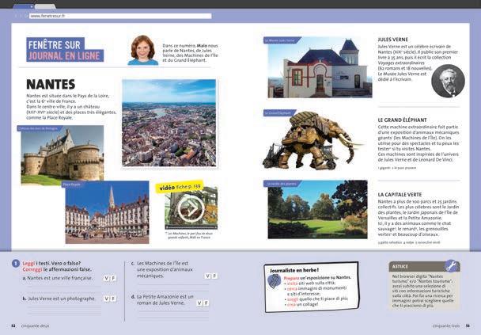This screenshot has height=335, width=481.
Task: Open the Place Royale photo
Action: [x=107, y=212]
